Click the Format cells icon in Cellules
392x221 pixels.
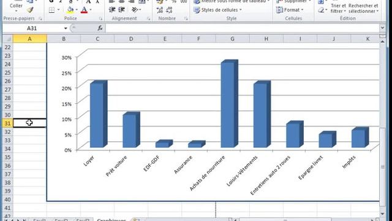point(279,10)
